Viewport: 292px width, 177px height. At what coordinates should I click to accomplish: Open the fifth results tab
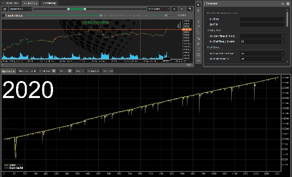[79, 71]
